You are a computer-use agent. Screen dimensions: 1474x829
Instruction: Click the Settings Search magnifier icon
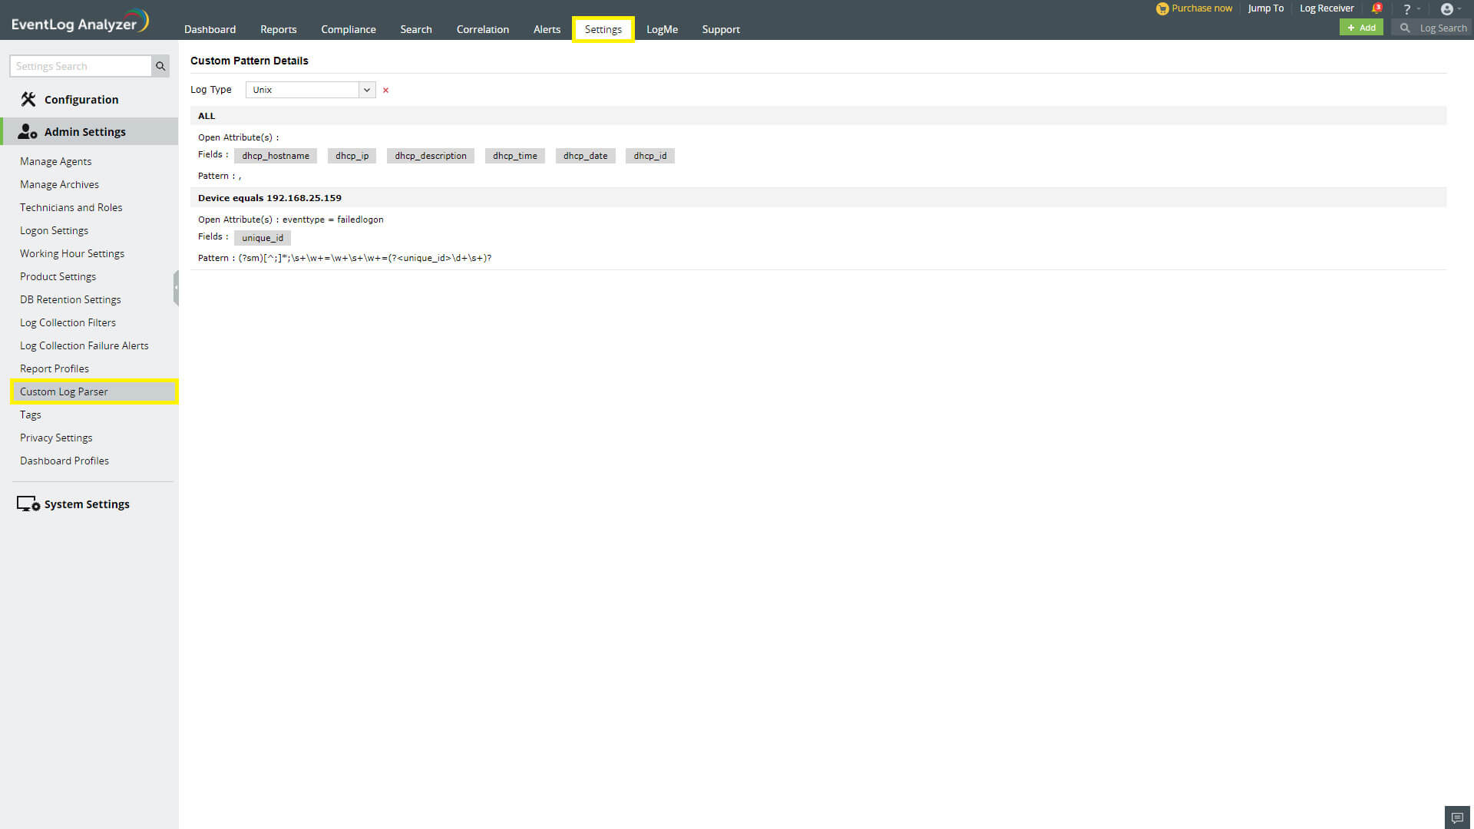[160, 66]
